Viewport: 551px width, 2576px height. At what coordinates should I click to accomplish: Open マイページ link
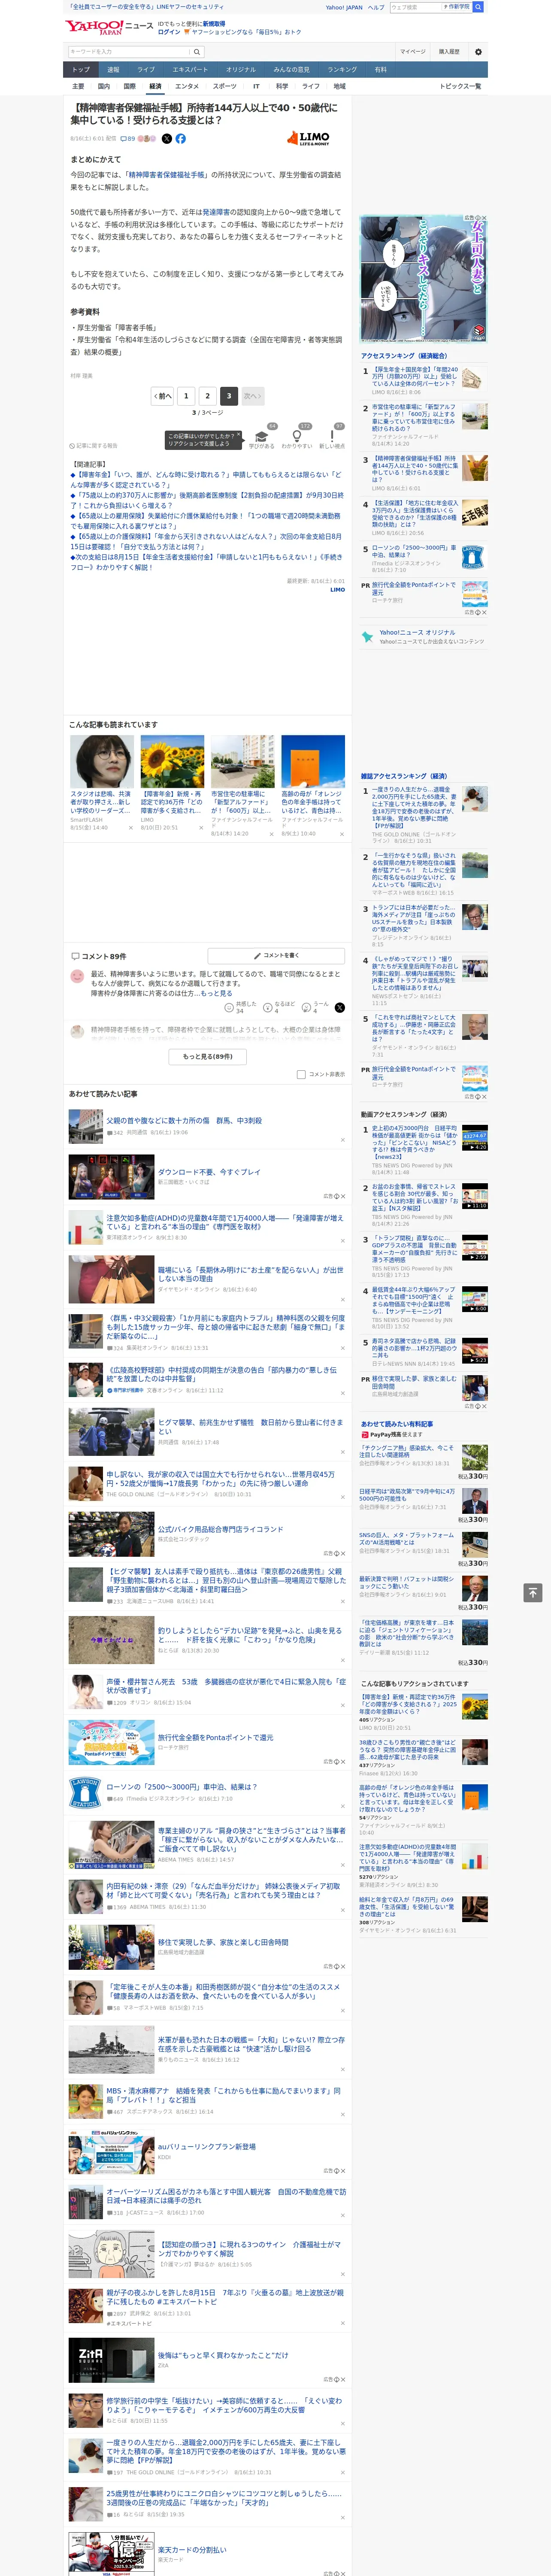pos(413,52)
